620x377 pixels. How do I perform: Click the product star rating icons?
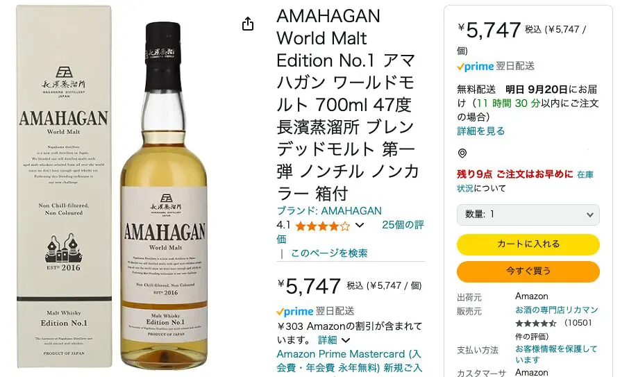323,226
